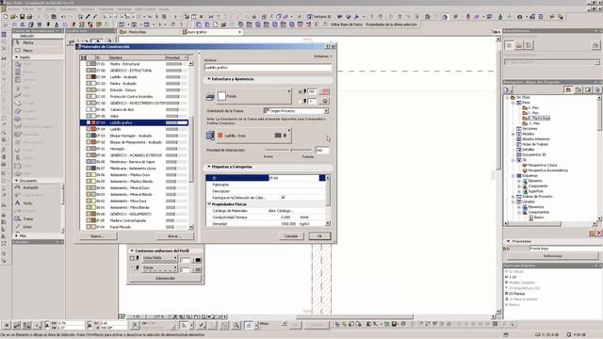Select Perspectiva Cónica in Navigator
The width and height of the screenshot is (603, 339).
542,165
